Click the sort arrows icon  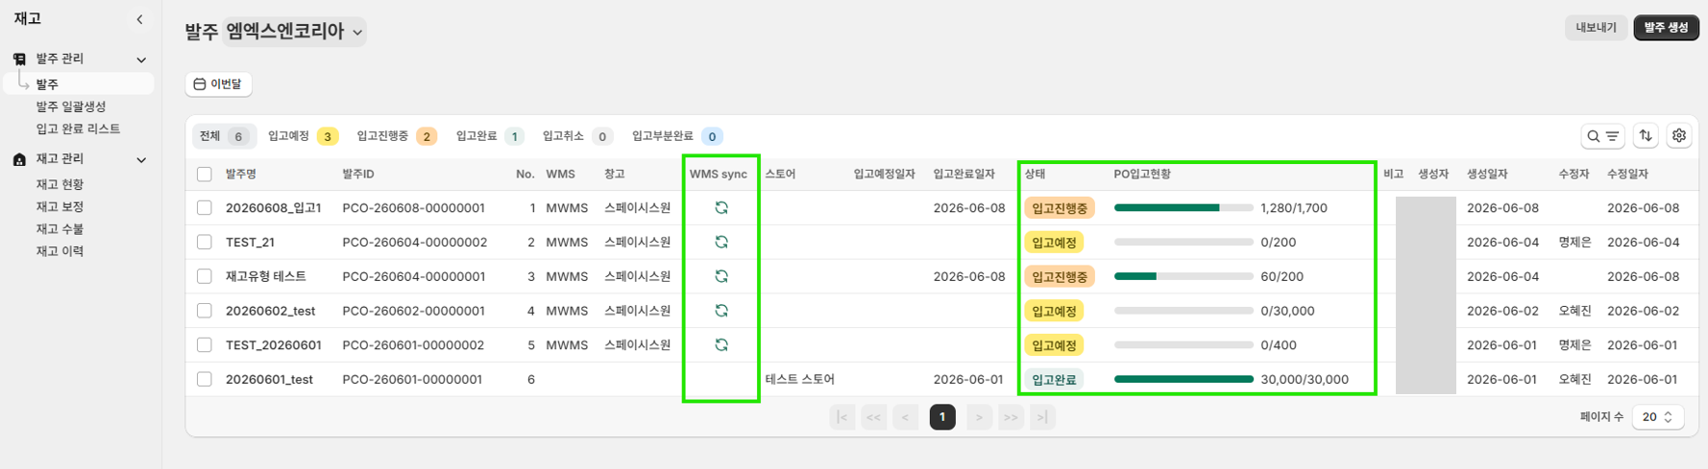point(1646,136)
